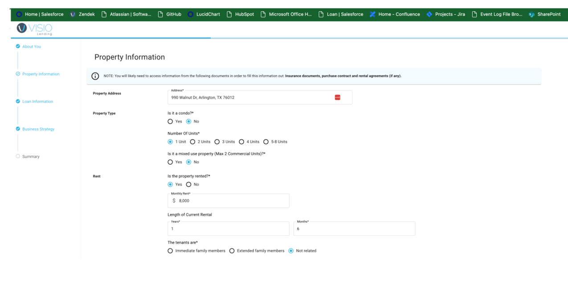This screenshot has height=296, width=568.
Task: Go to the Loan Information step
Action: pyautogui.click(x=37, y=101)
